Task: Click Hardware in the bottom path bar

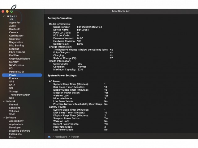Action: pos(61,137)
